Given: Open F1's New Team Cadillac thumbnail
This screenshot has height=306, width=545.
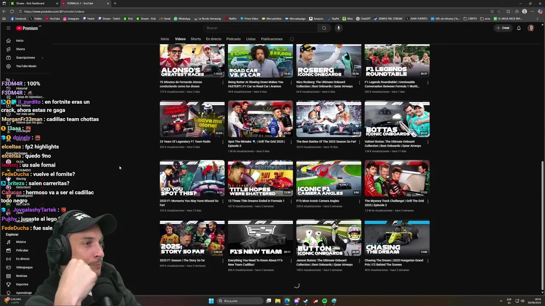Looking at the screenshot, I should click(260, 238).
